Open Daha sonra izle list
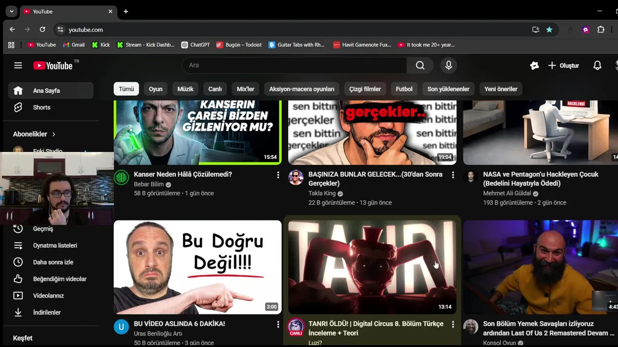The image size is (618, 347). click(51, 262)
